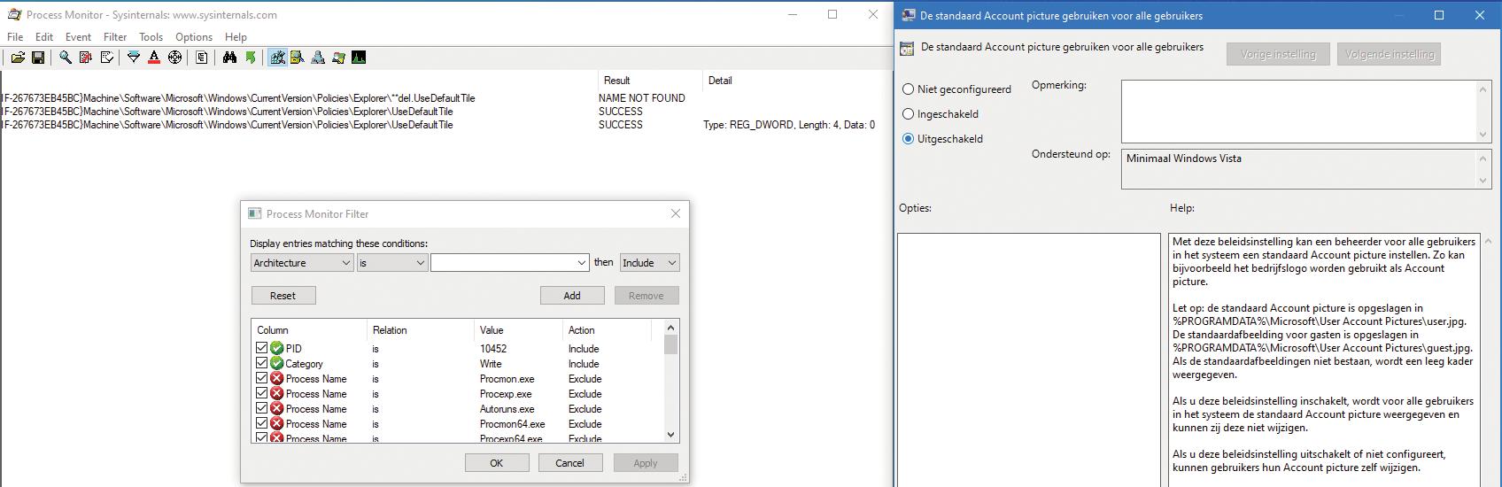This screenshot has height=487, width=1502.
Task: Click the Add filter button
Action: [x=572, y=296]
